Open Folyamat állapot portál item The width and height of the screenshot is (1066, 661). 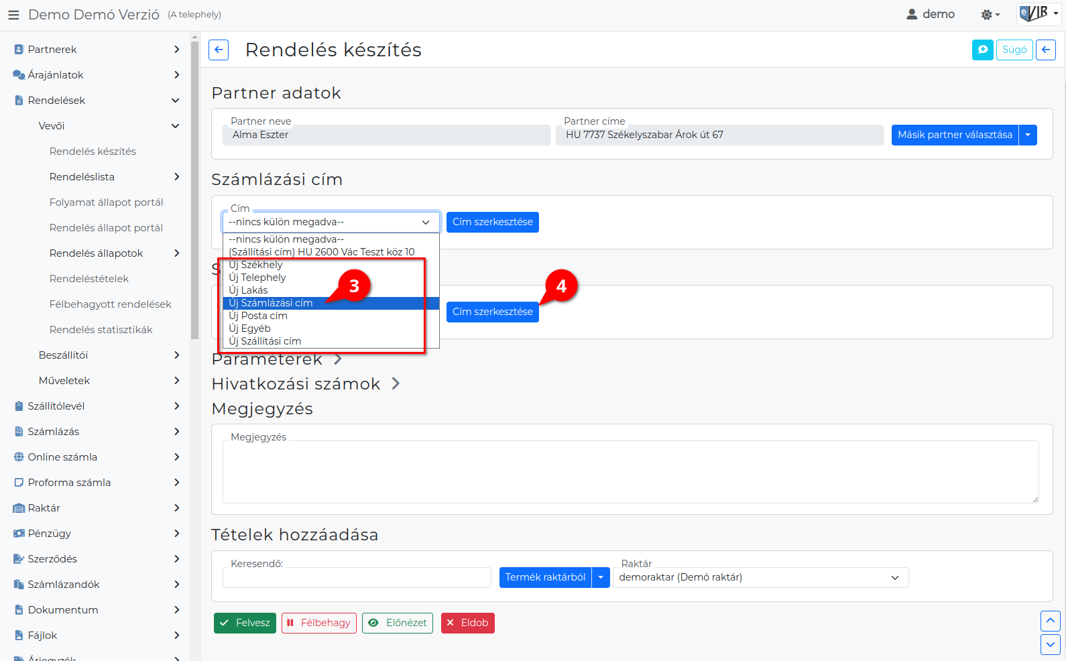click(107, 202)
